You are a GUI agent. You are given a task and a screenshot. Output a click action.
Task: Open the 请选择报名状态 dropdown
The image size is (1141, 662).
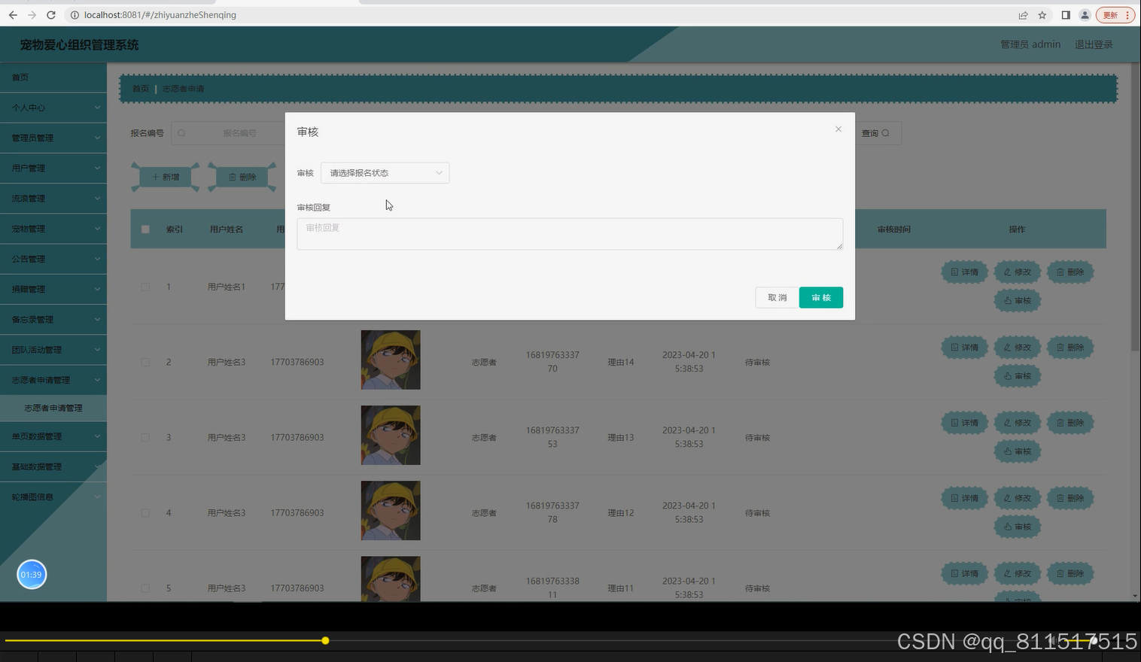click(x=385, y=173)
